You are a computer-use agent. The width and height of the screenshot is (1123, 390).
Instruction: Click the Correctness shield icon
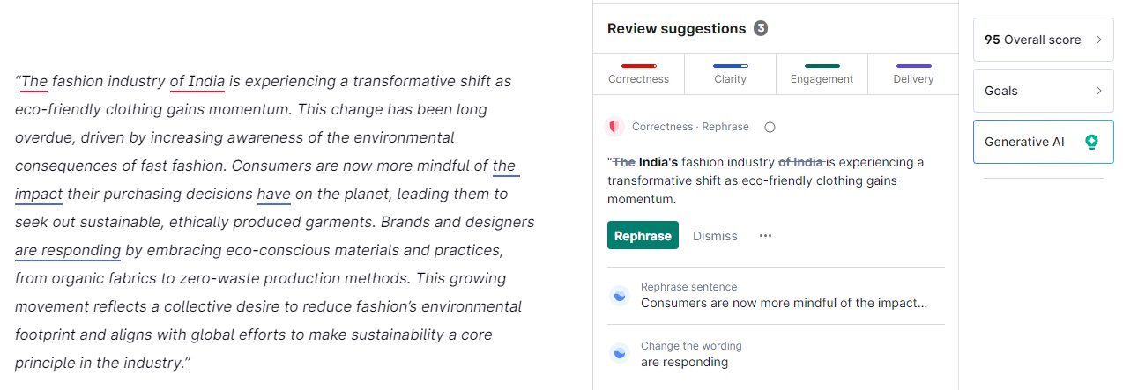(x=614, y=127)
